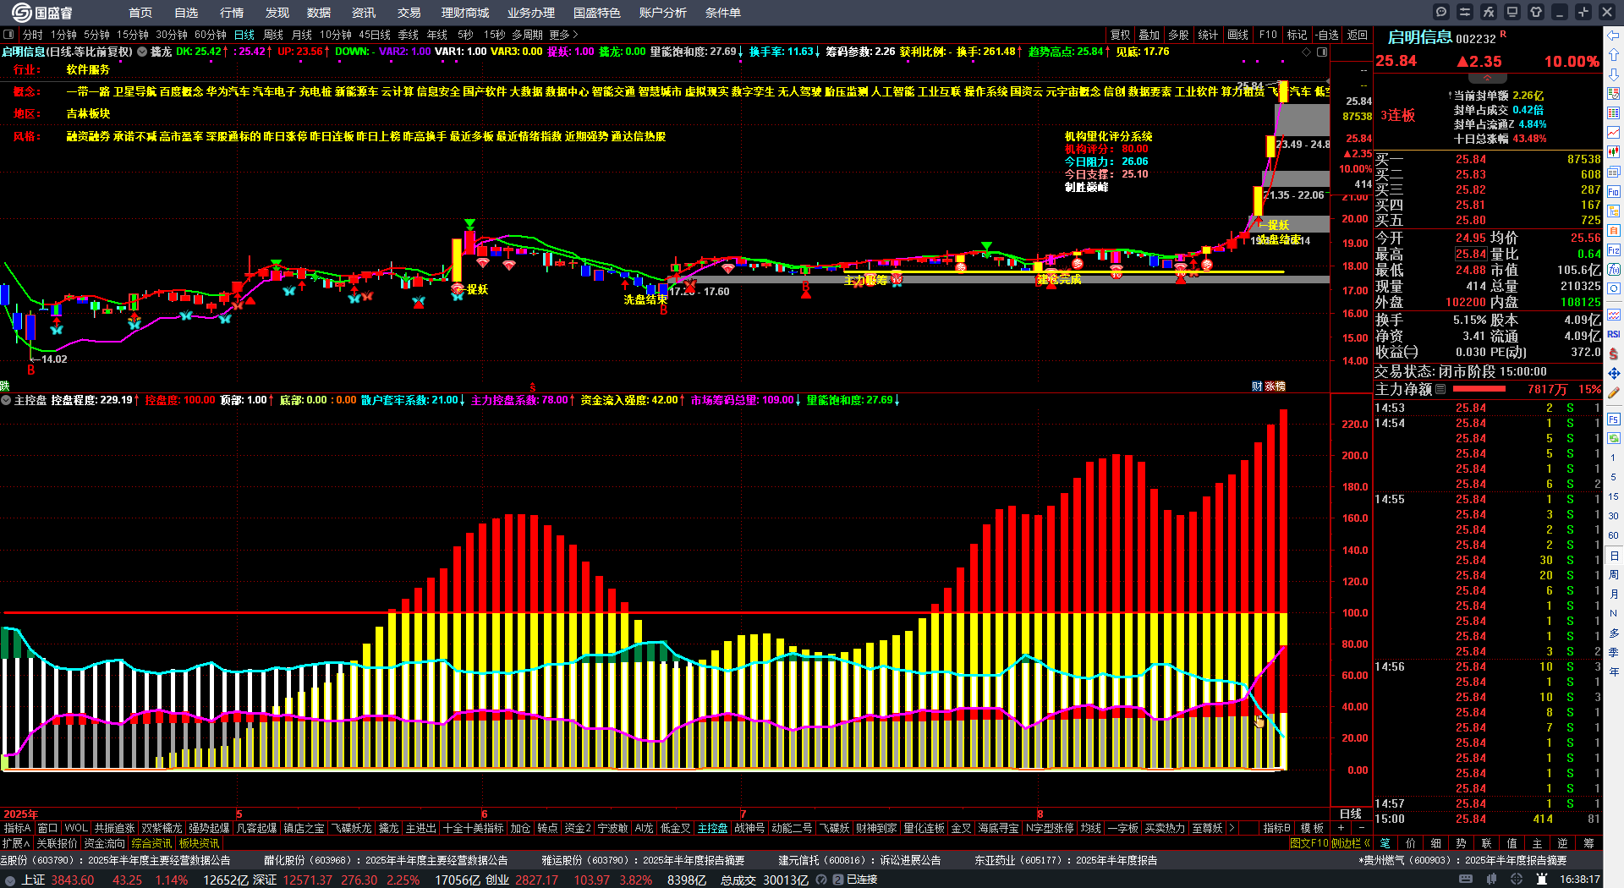The height and width of the screenshot is (888, 1624).
Task: Select the 主控盘 indicator tab
Action: pyautogui.click(x=712, y=828)
